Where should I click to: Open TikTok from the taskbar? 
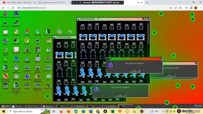(105, 111)
